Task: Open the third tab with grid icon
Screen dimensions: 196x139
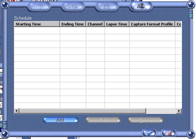Action: point(107,7)
